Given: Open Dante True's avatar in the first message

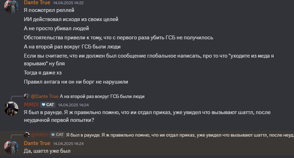Looking at the screenshot, I should point(11,6).
